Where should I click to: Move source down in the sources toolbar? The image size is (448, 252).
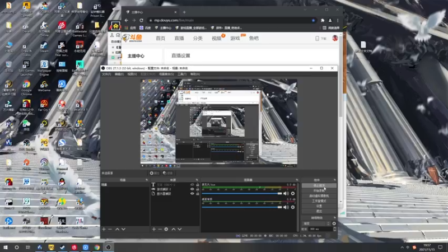(x=180, y=229)
